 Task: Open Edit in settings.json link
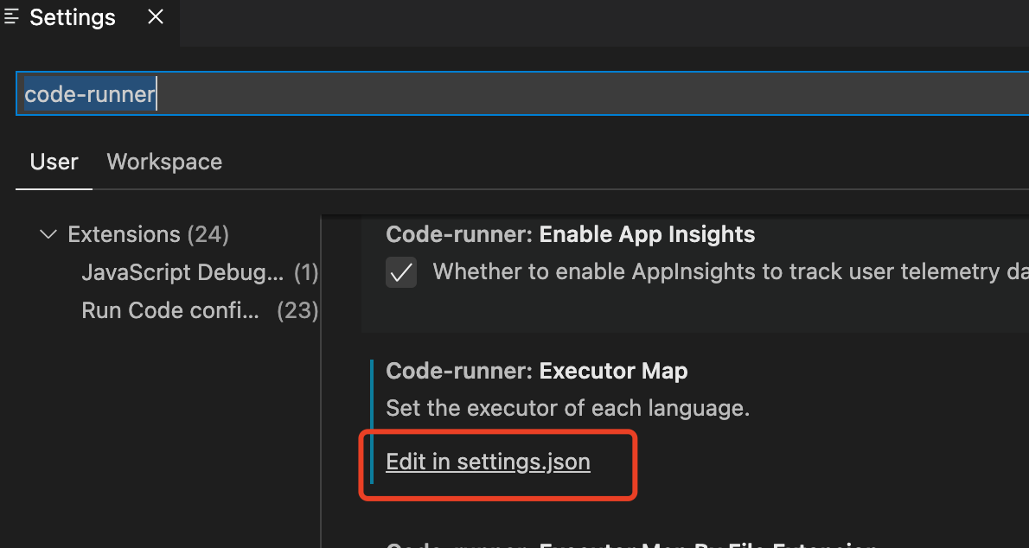[488, 462]
